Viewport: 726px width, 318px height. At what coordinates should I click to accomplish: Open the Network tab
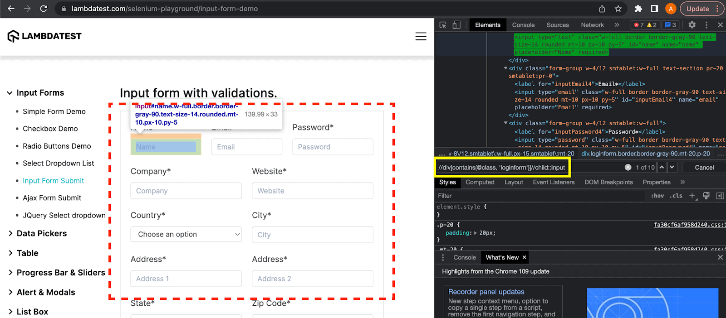[x=592, y=25]
